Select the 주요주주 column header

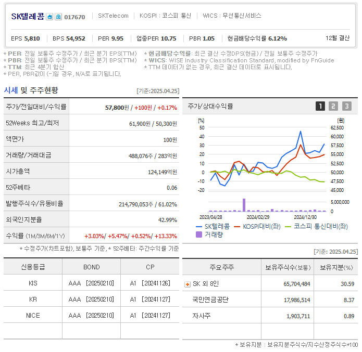click(x=222, y=267)
